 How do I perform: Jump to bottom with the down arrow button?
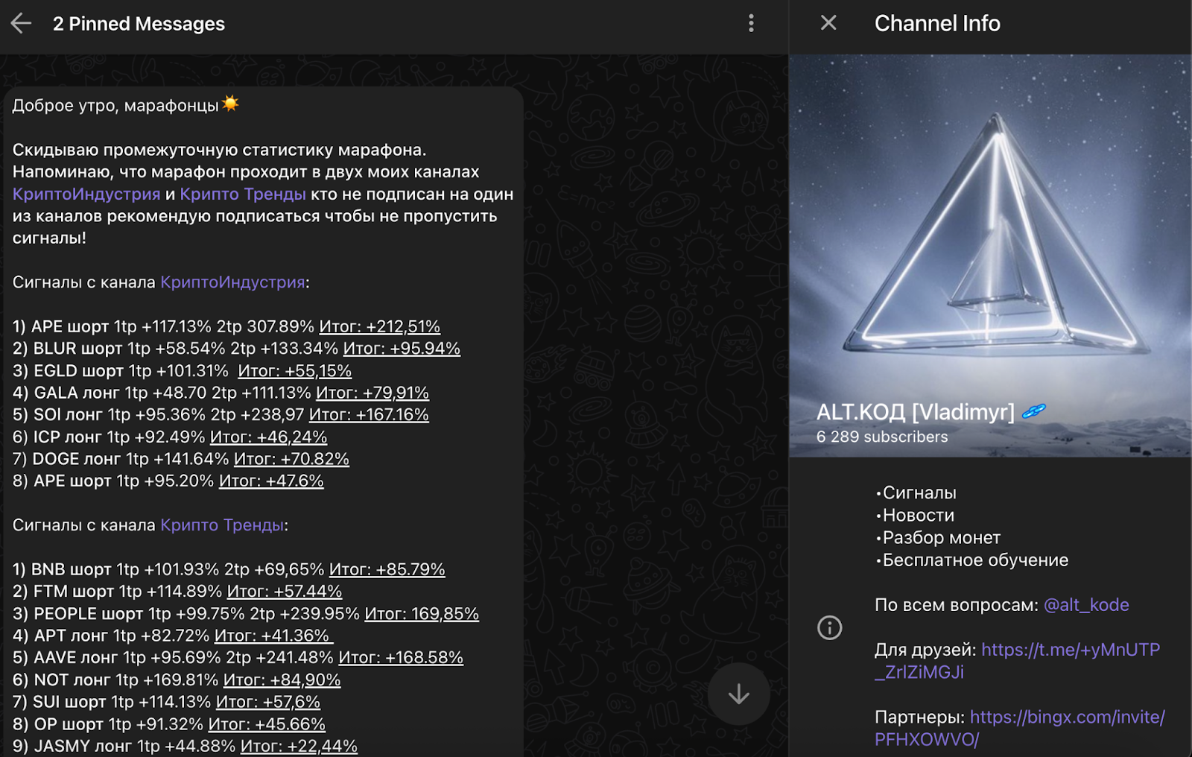point(738,694)
